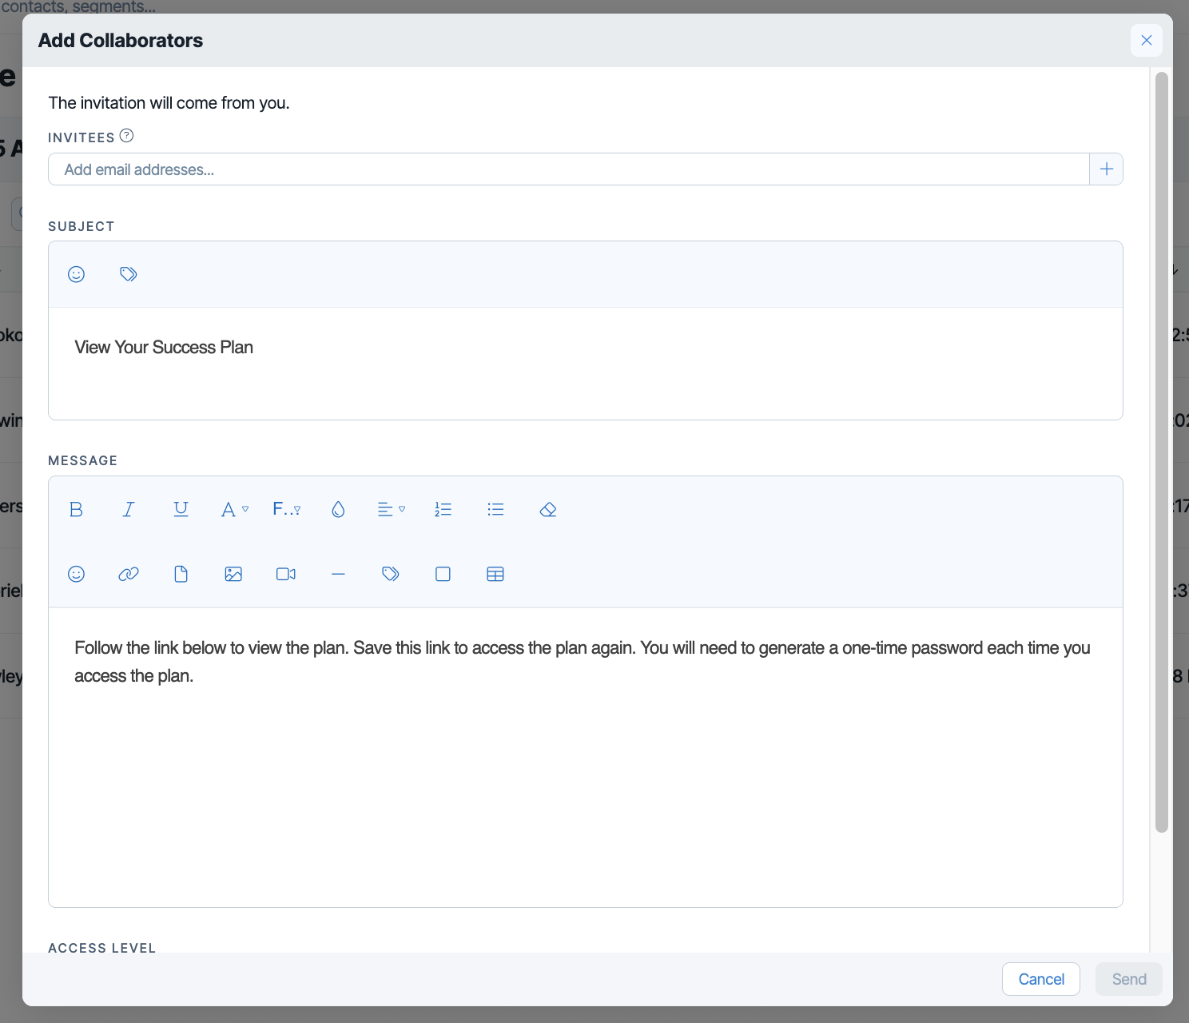Image resolution: width=1189 pixels, height=1023 pixels.
Task: Toggle bold formatting in message toolbar
Action: tap(76, 509)
